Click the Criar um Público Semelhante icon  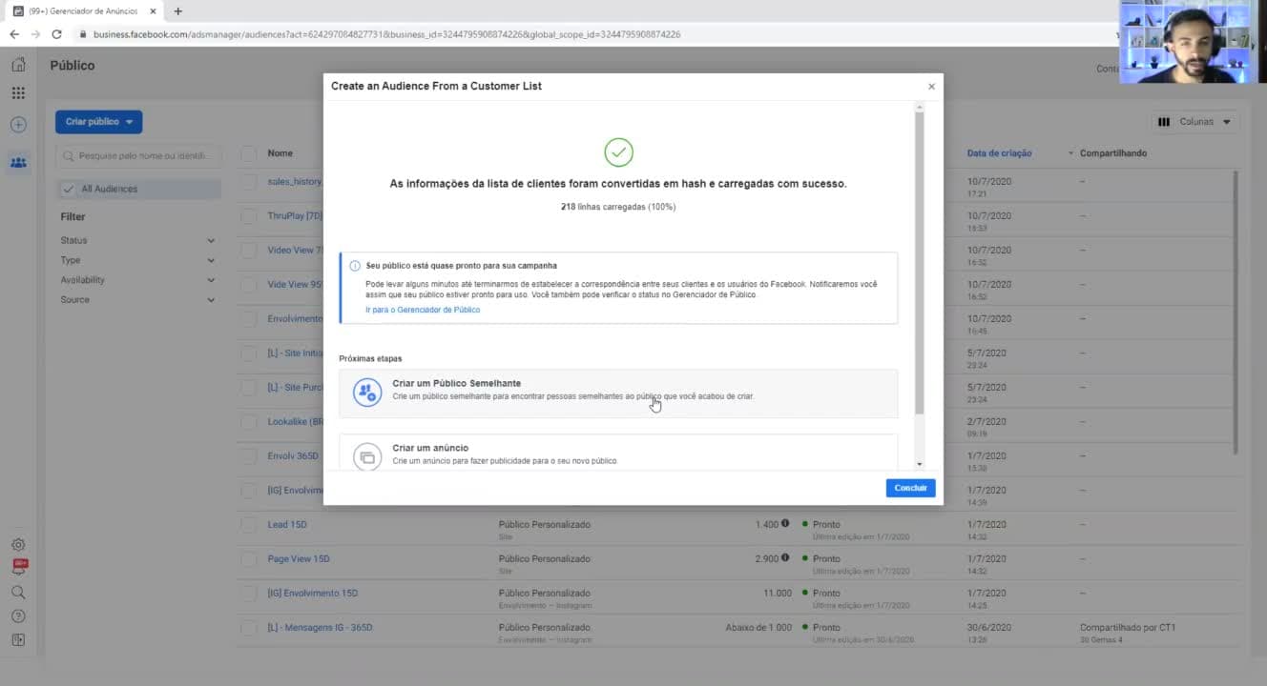point(367,392)
